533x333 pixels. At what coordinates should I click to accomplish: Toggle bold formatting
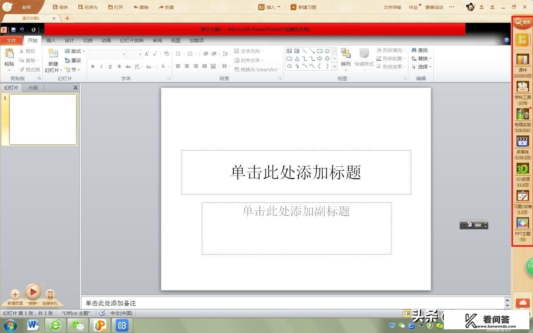click(93, 67)
